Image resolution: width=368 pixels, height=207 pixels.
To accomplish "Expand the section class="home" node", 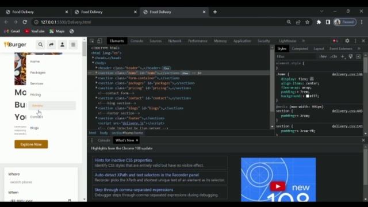I will click(x=96, y=73).
